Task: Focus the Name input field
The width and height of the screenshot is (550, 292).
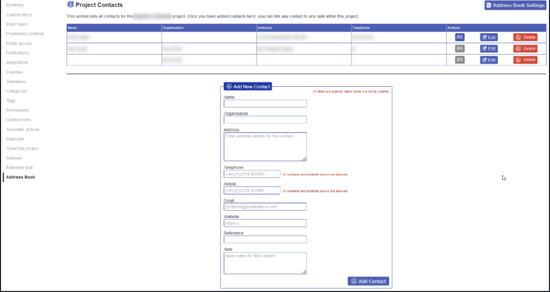Action: pos(265,103)
